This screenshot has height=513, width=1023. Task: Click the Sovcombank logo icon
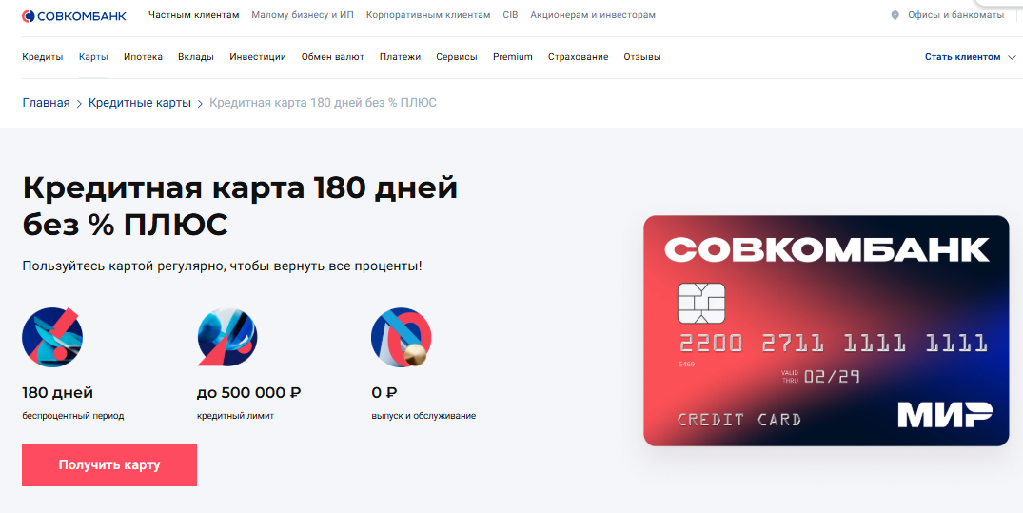click(29, 15)
